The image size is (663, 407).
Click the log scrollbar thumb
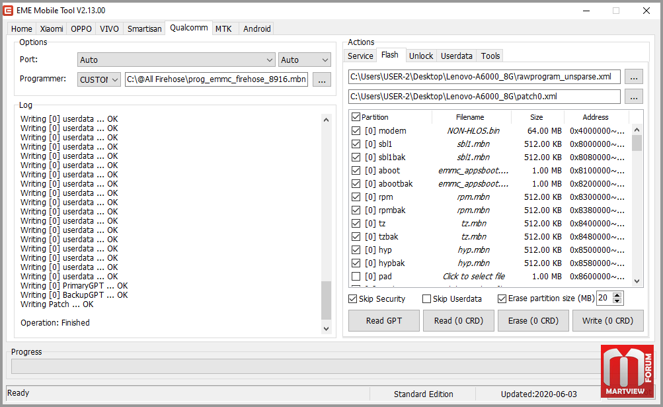pos(326,300)
